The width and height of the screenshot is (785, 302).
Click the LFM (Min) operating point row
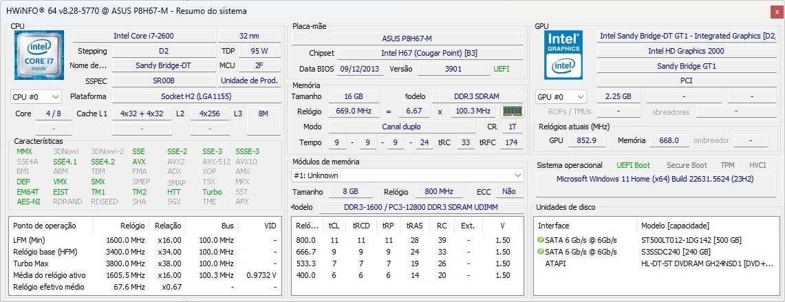pyautogui.click(x=145, y=240)
